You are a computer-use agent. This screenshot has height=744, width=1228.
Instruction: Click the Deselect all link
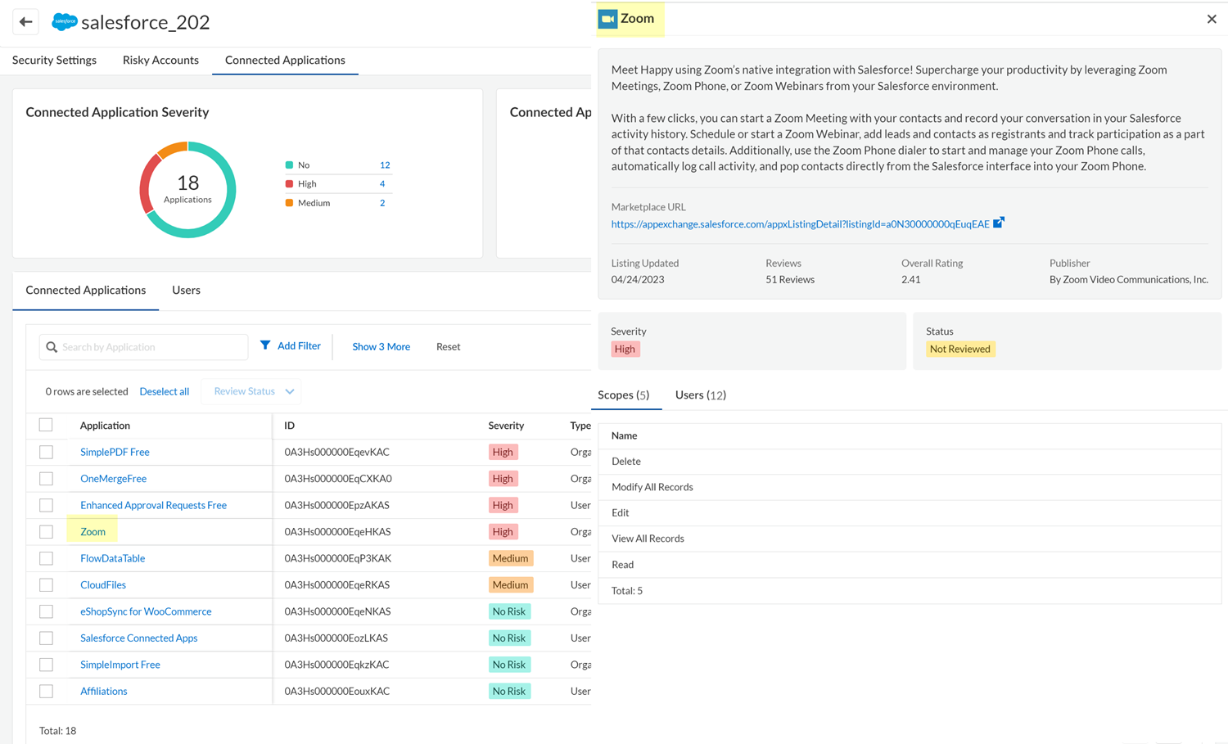click(x=164, y=391)
